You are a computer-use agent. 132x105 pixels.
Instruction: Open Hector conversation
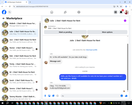click(20, 49)
